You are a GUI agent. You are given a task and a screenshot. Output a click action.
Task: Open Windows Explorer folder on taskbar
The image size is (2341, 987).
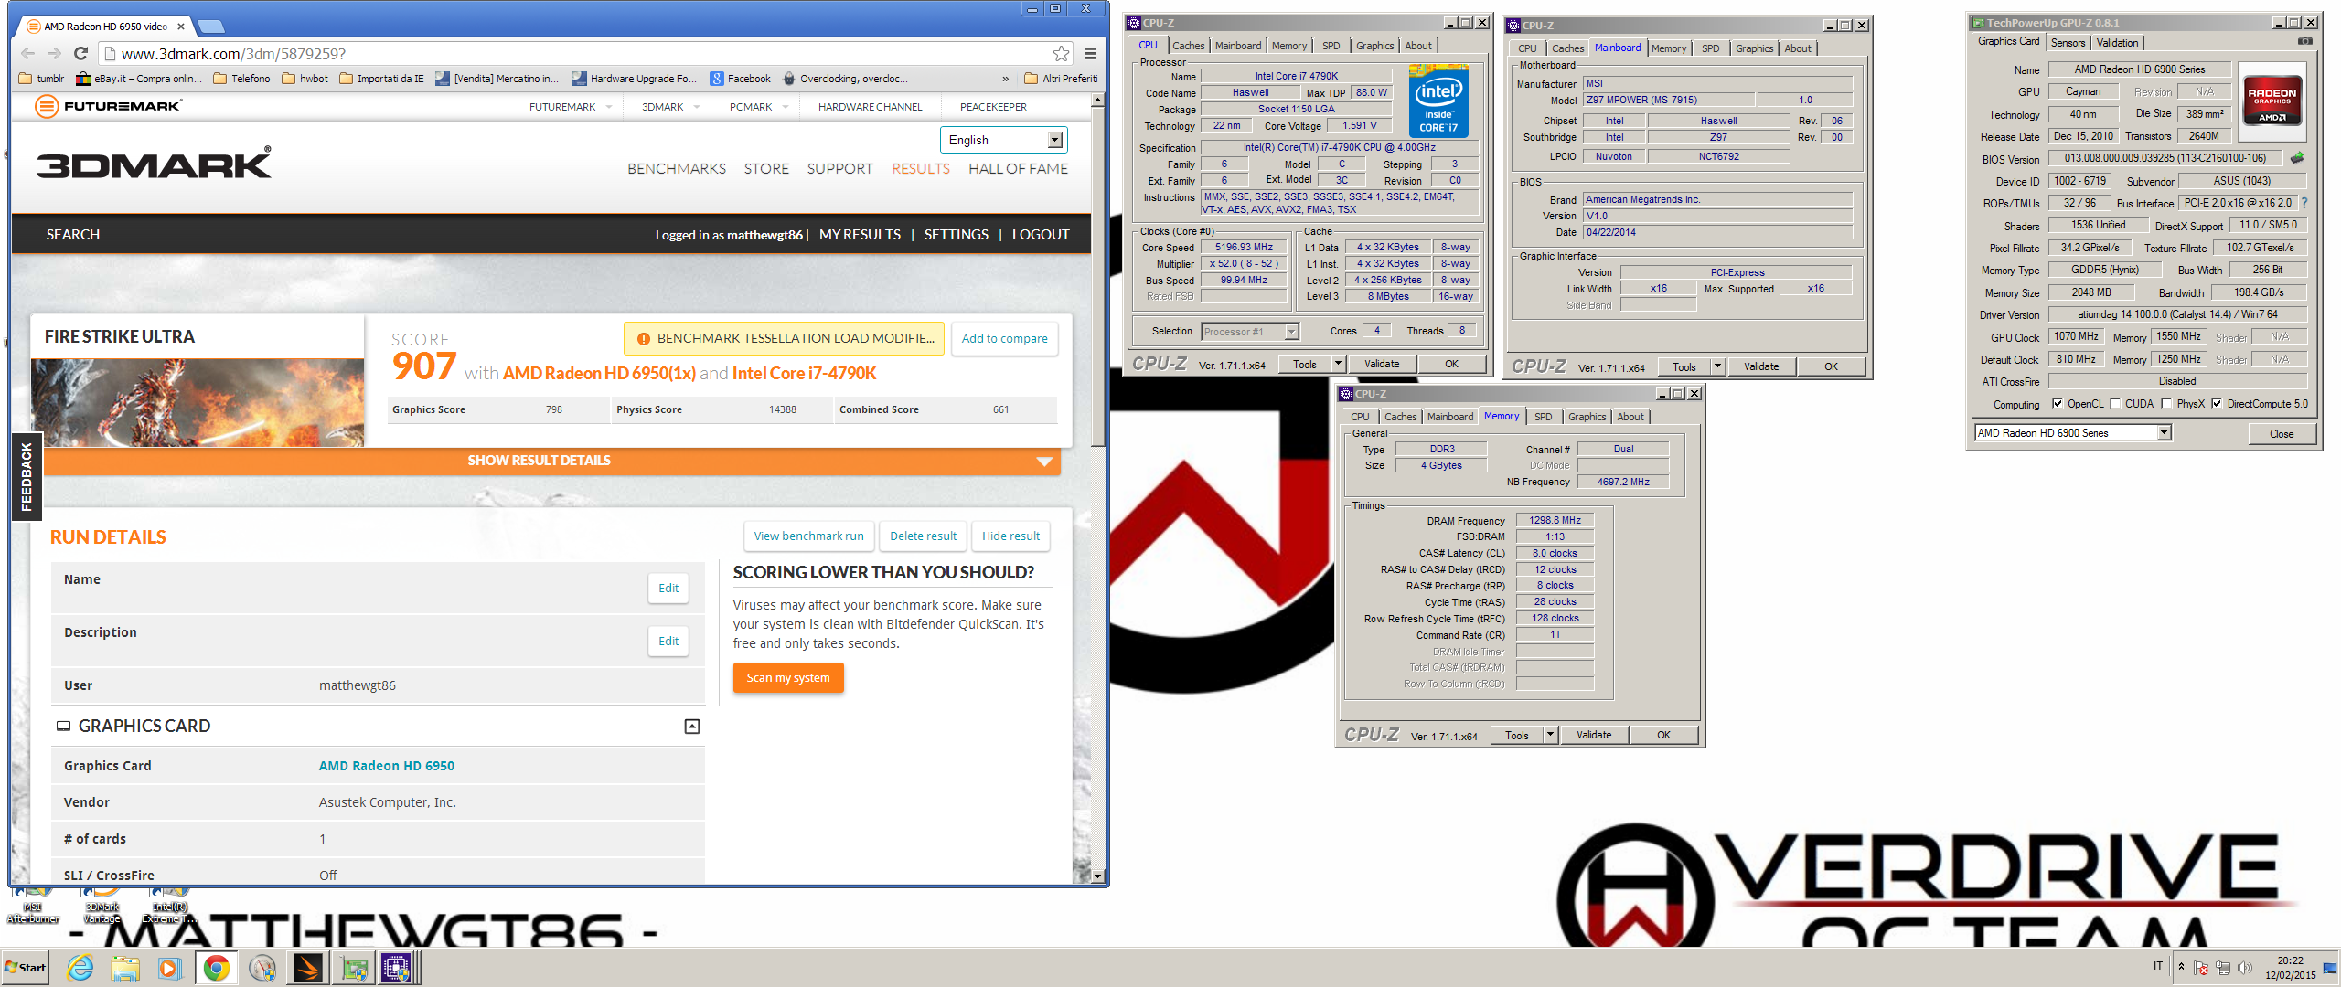(125, 968)
